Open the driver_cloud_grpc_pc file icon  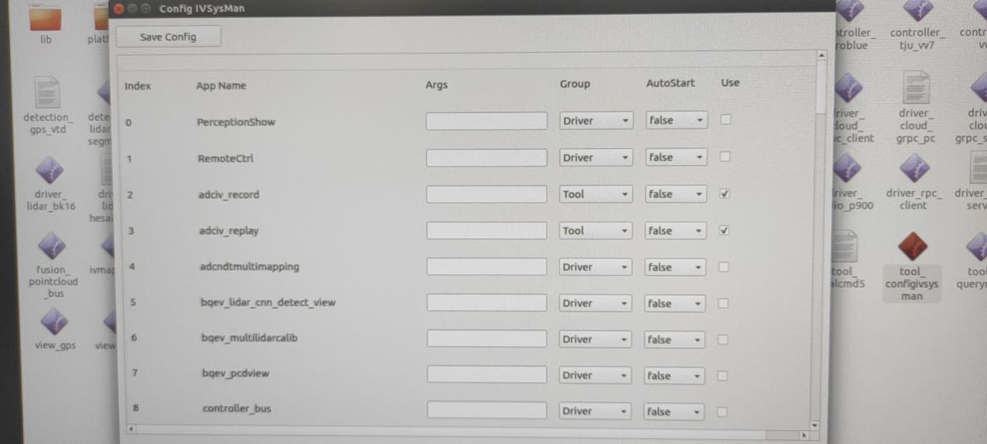914,90
